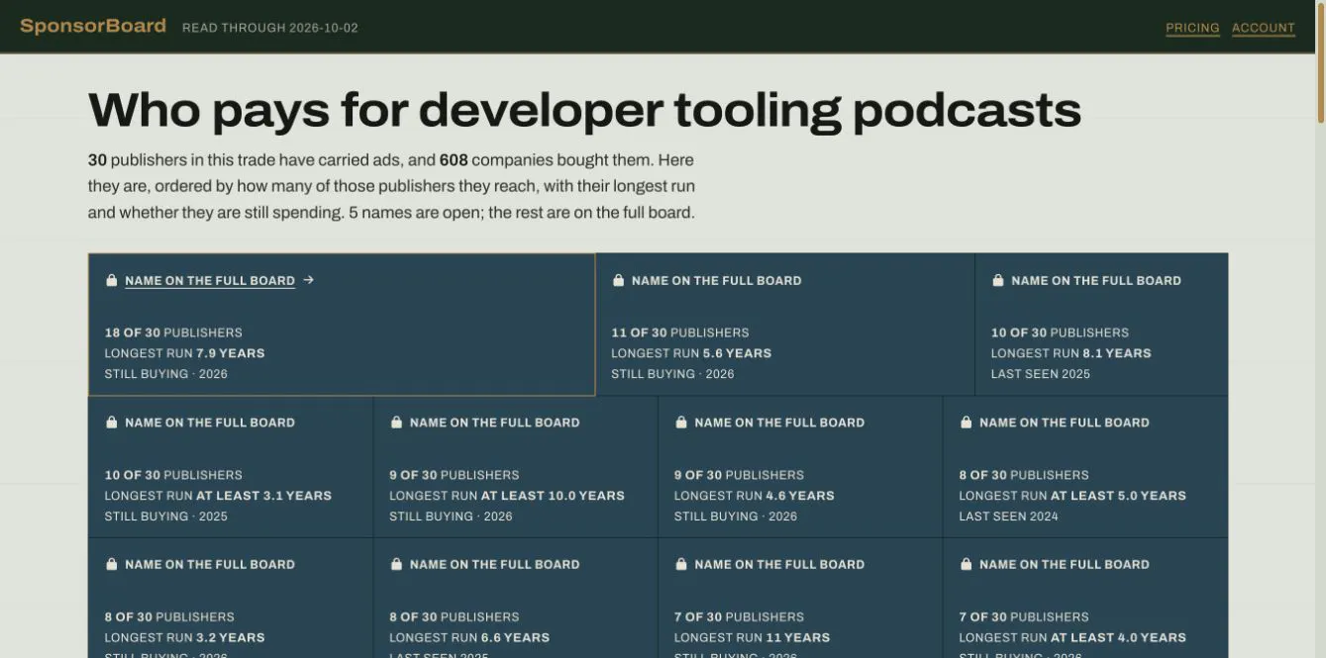1326x658 pixels.
Task: Click "LONGEST RUN 11 YEARS" text
Action: tap(753, 637)
